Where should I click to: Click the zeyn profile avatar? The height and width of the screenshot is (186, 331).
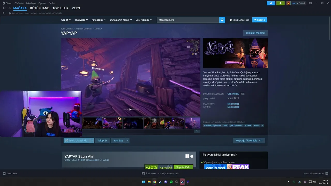click(288, 3)
